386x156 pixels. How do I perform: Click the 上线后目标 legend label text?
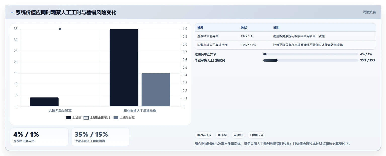(x=127, y=118)
